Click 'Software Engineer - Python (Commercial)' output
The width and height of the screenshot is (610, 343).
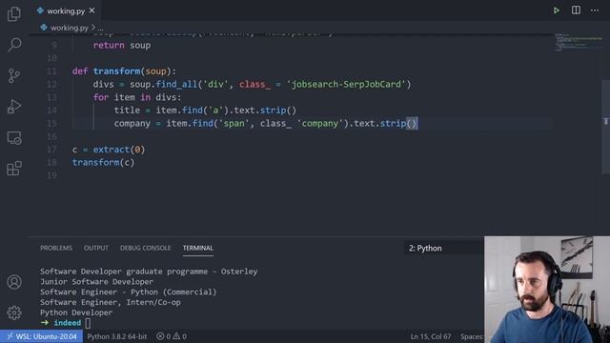(x=128, y=292)
